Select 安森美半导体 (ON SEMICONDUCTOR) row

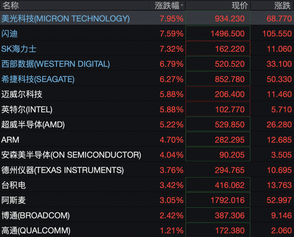[x=147, y=155]
